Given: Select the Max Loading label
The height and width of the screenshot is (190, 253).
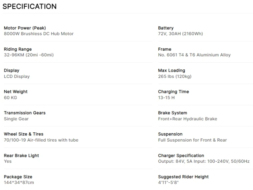Looking at the screenshot, I should point(171,70).
